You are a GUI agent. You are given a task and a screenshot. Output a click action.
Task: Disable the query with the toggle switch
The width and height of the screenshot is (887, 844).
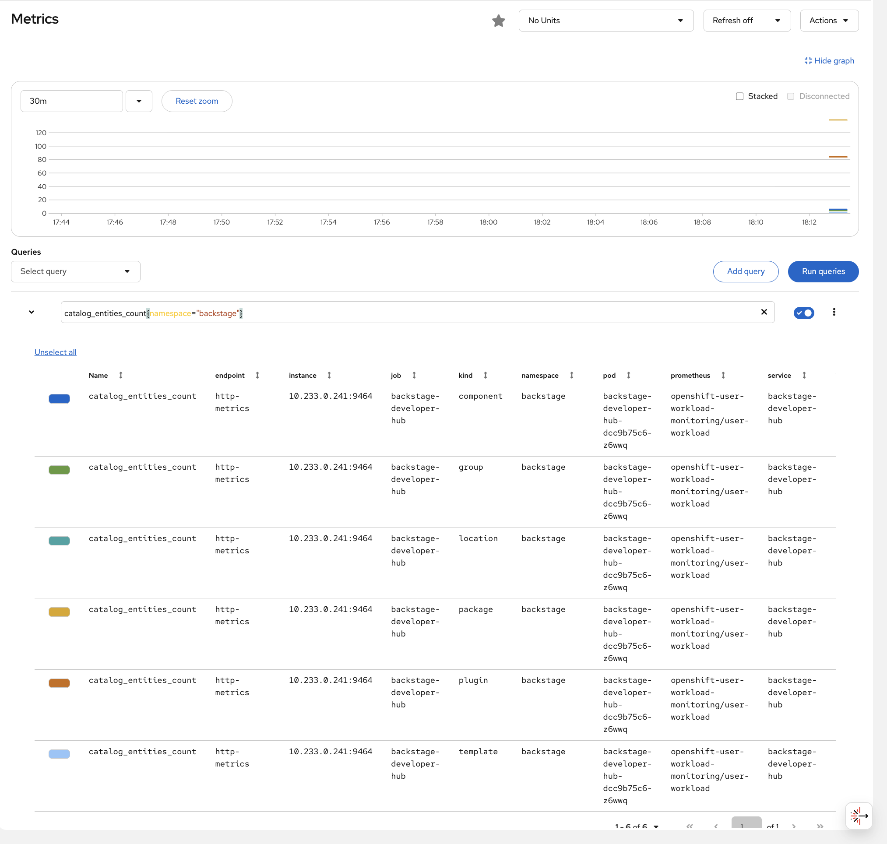(804, 313)
